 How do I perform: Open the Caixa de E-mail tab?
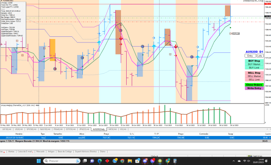point(25,152)
